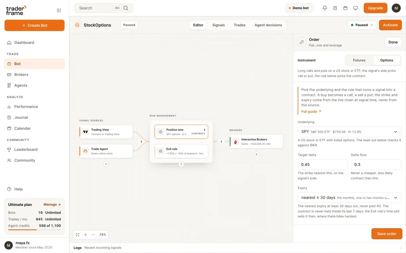This screenshot has height=253, width=406.
Task: Open the calendar icon in top bar
Action: tap(345, 8)
